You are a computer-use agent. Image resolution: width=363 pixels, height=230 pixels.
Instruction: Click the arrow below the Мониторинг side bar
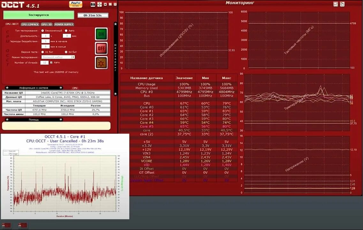pyautogui.click(x=116, y=94)
